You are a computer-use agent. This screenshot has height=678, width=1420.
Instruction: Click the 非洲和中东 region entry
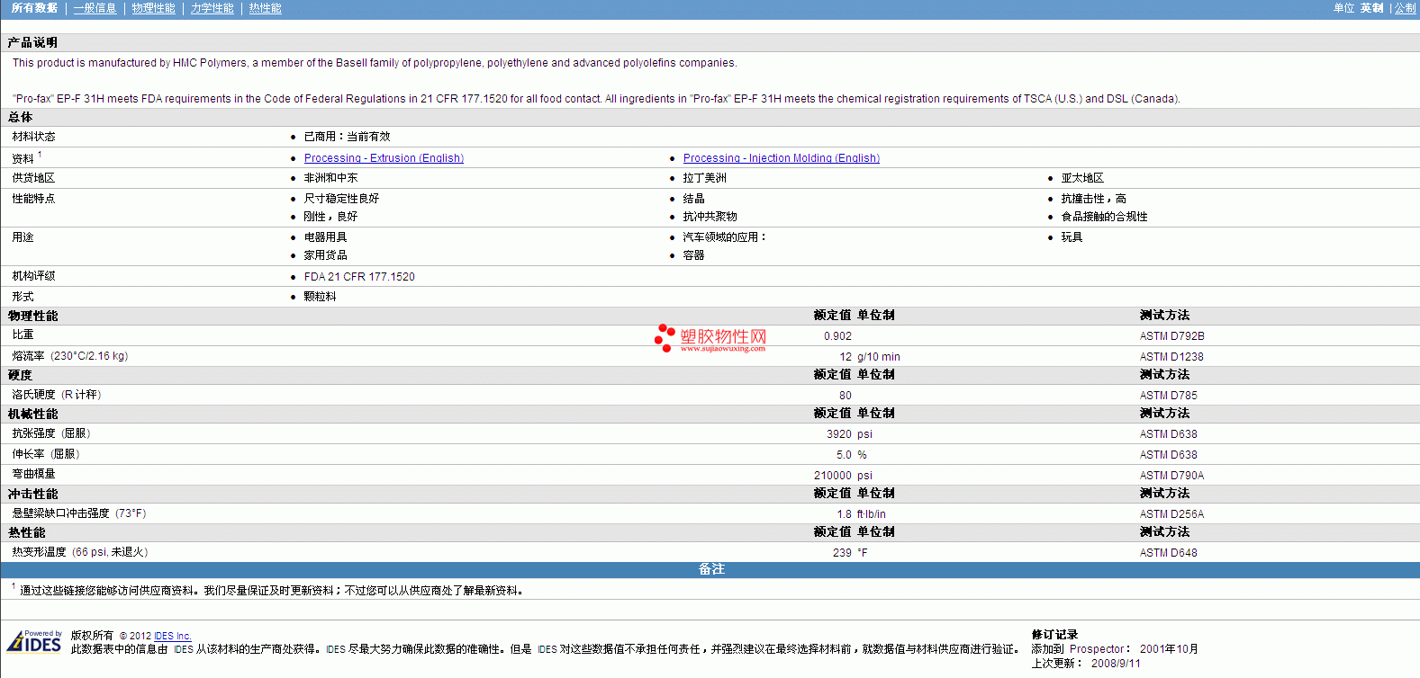point(330,178)
